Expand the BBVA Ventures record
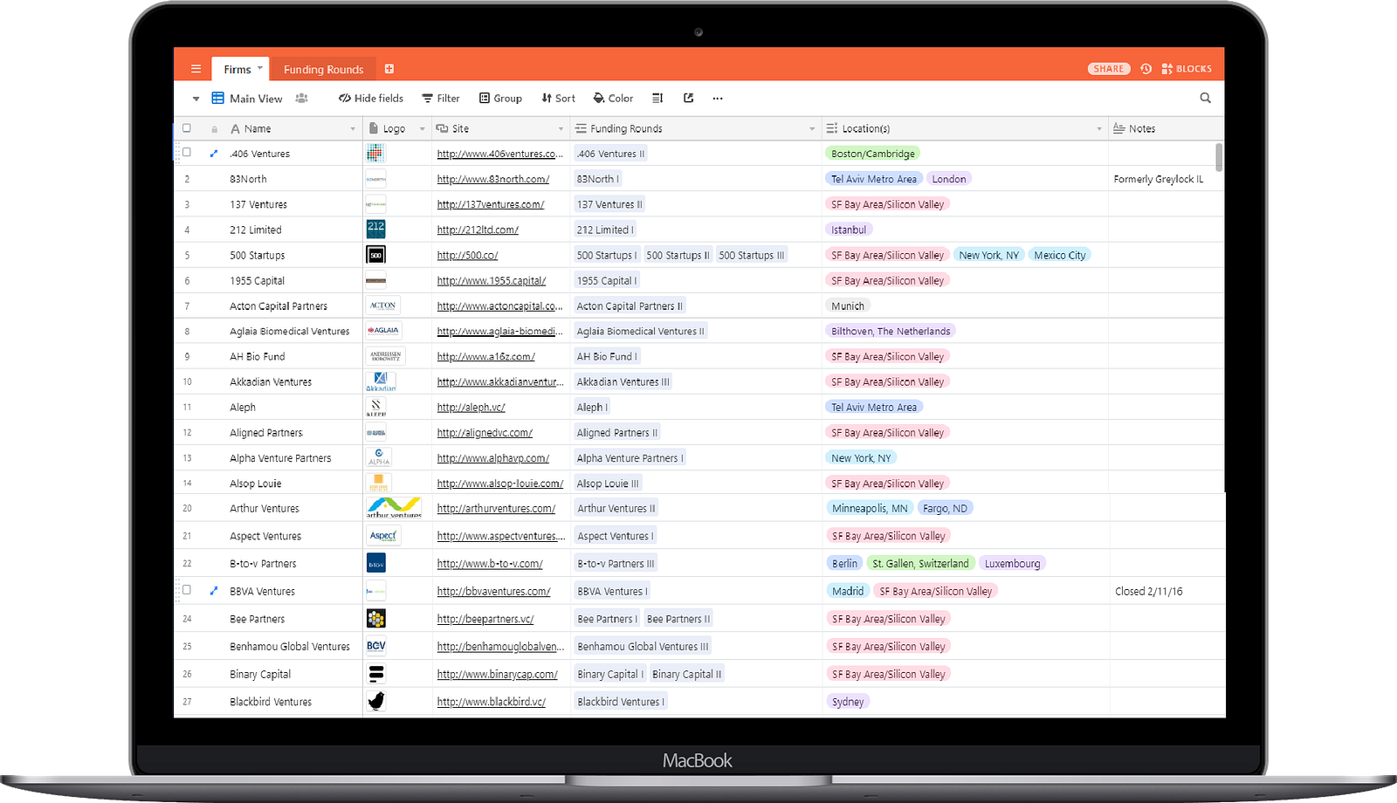 pyautogui.click(x=214, y=591)
